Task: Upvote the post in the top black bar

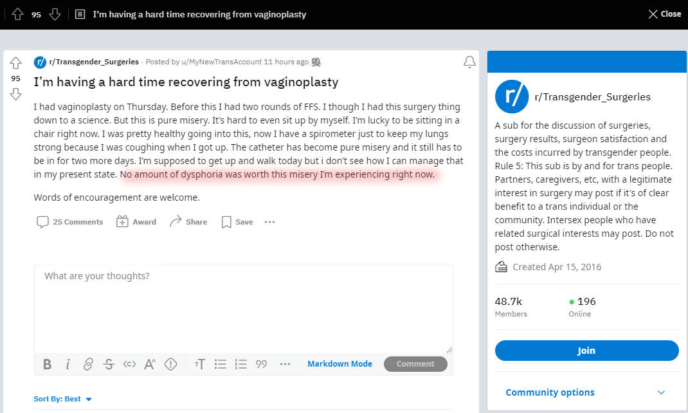Action: tap(17, 15)
